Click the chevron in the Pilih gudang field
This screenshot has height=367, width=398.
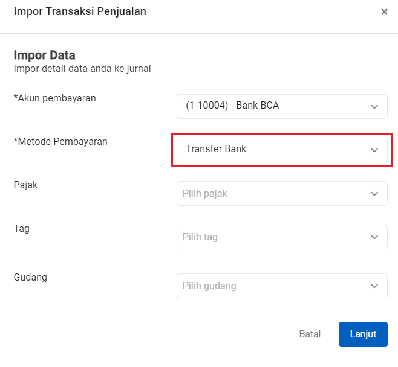pos(374,286)
